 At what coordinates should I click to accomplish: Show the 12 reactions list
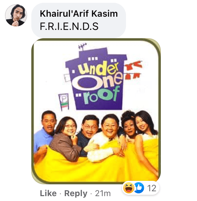coord(151,188)
